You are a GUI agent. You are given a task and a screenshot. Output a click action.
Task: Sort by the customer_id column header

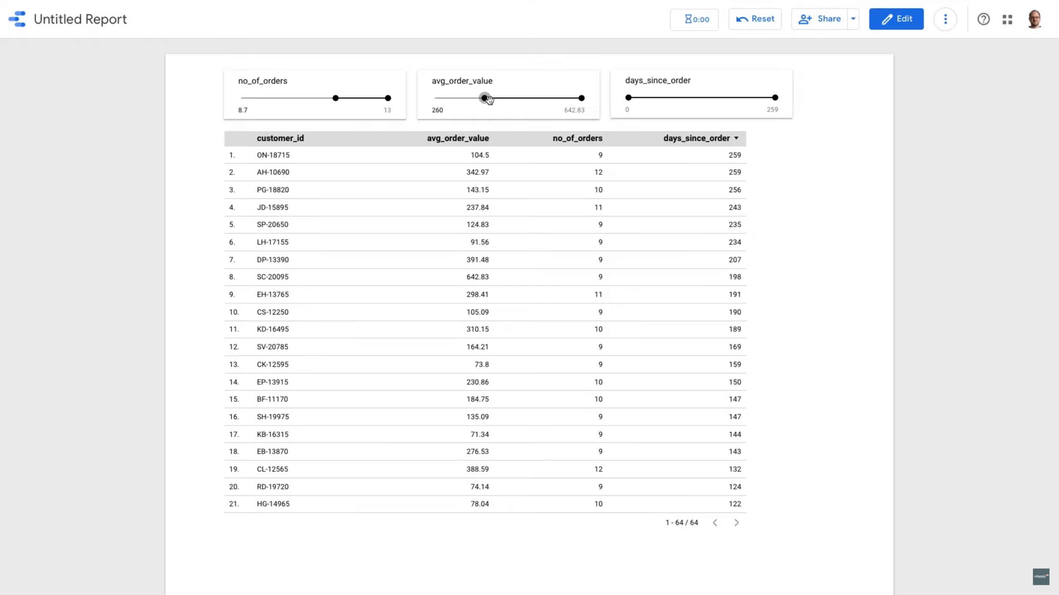pyautogui.click(x=280, y=138)
